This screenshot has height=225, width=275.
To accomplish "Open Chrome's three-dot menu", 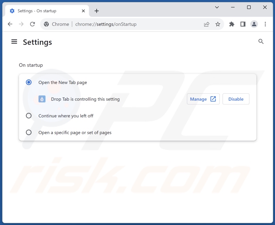I will (x=265, y=24).
